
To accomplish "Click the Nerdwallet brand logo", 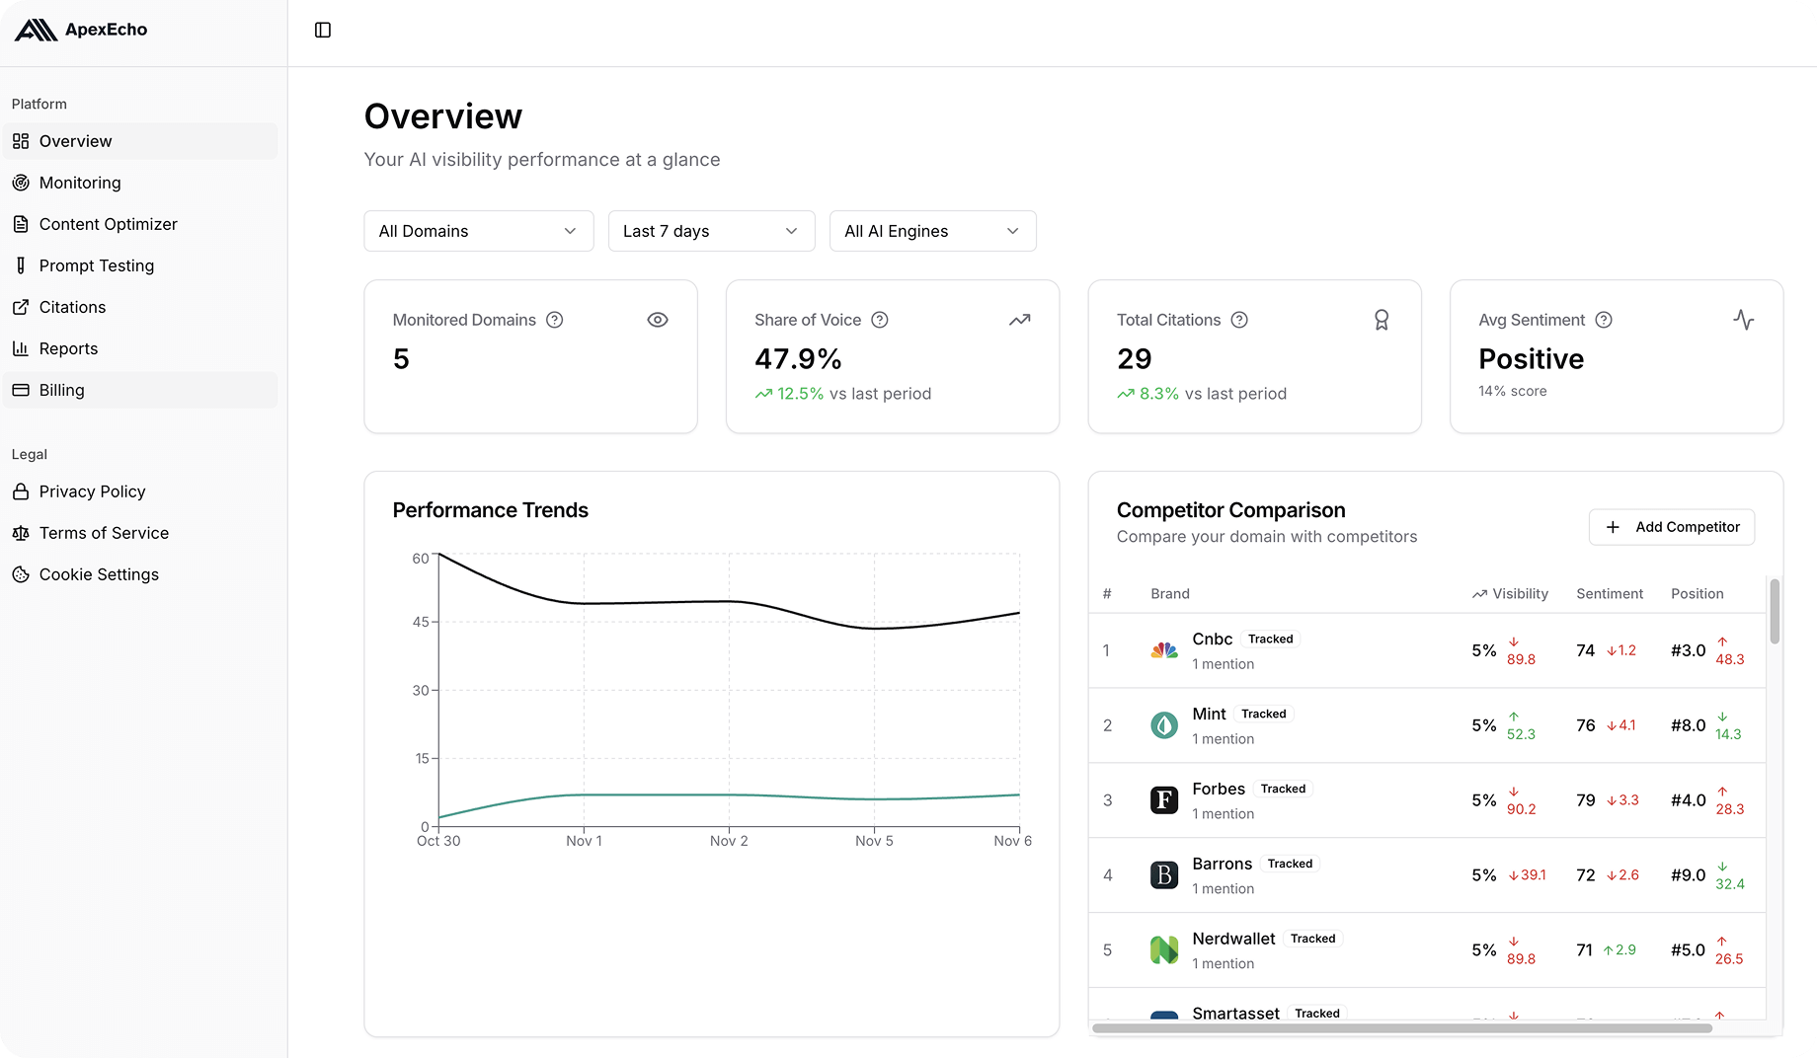I will pos(1164,950).
